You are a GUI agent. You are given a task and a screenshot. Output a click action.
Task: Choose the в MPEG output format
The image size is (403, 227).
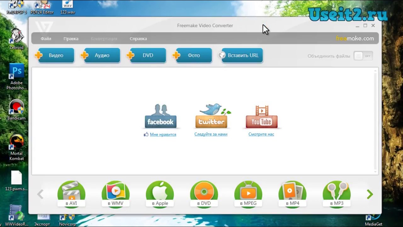click(248, 194)
